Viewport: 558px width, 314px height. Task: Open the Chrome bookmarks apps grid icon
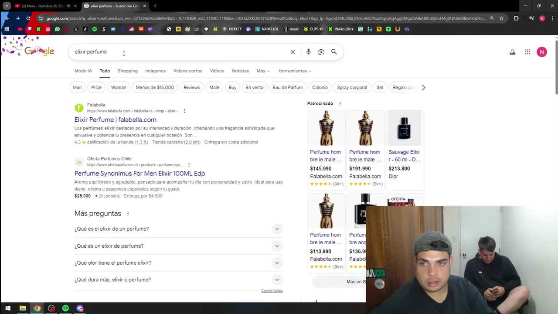point(7,29)
